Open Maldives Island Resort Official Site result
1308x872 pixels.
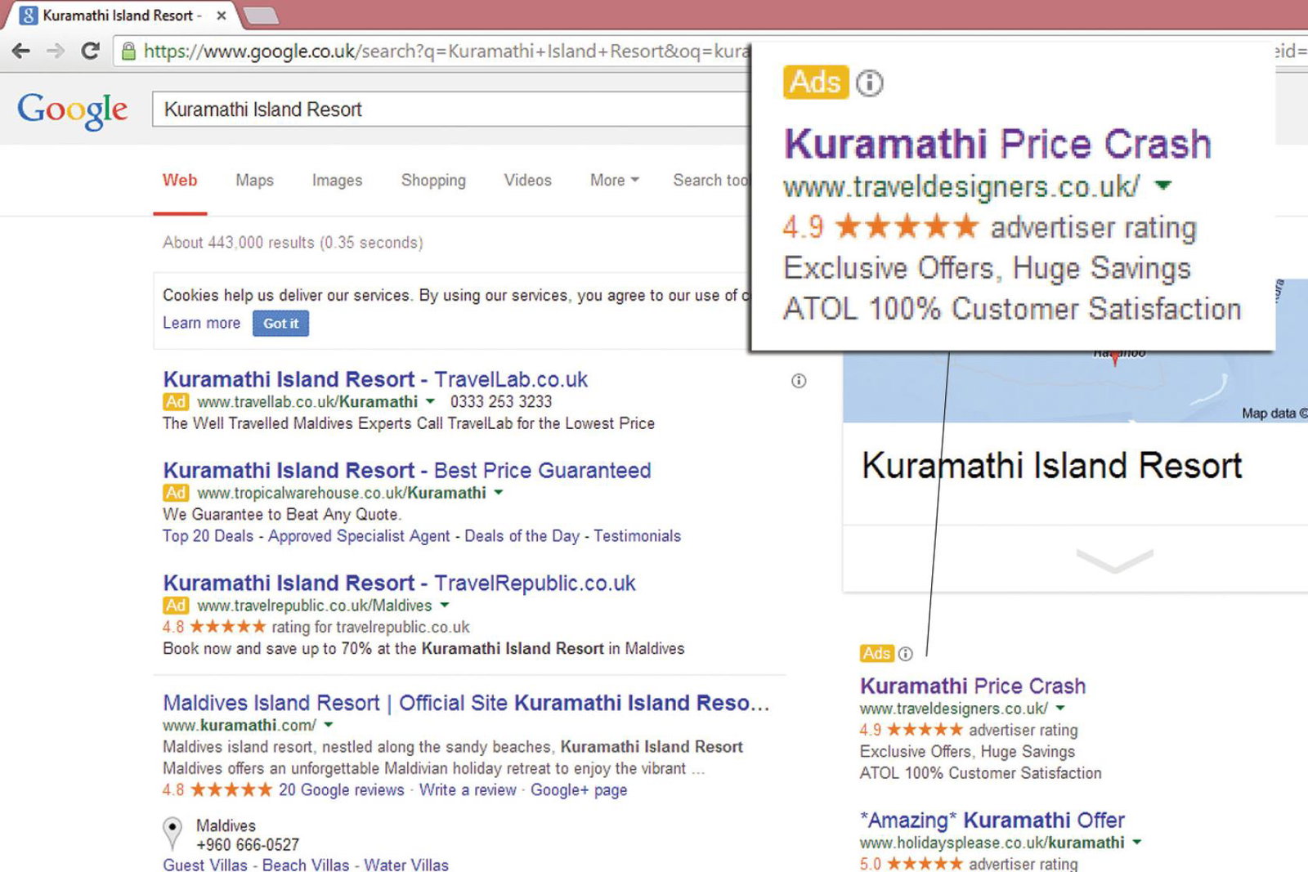(x=466, y=703)
